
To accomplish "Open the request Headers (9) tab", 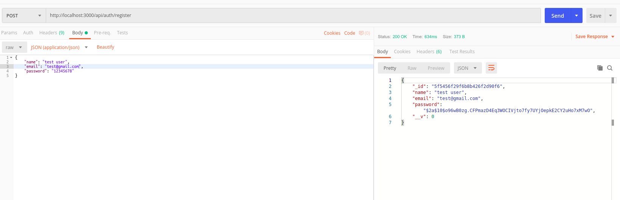I will pyautogui.click(x=52, y=33).
